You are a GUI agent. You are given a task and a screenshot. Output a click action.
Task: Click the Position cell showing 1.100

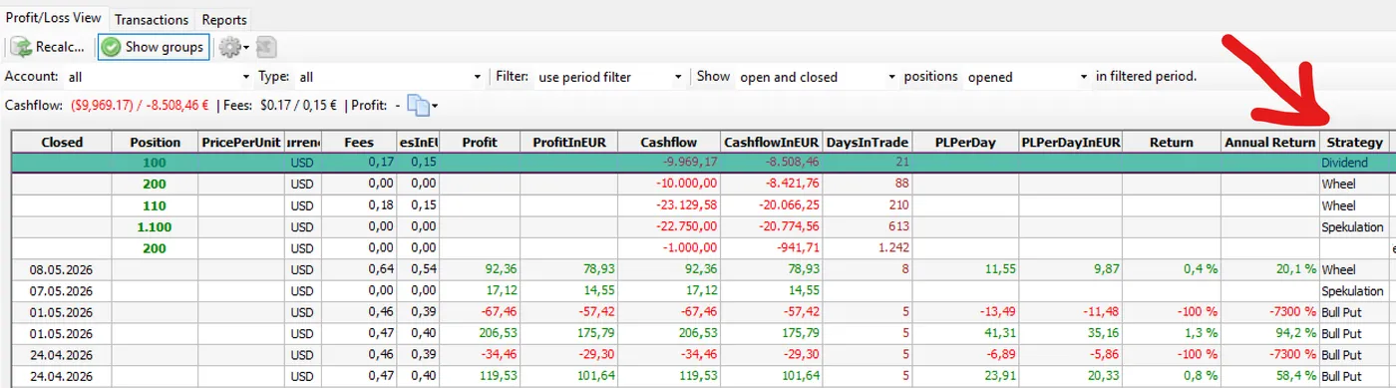[x=155, y=227]
